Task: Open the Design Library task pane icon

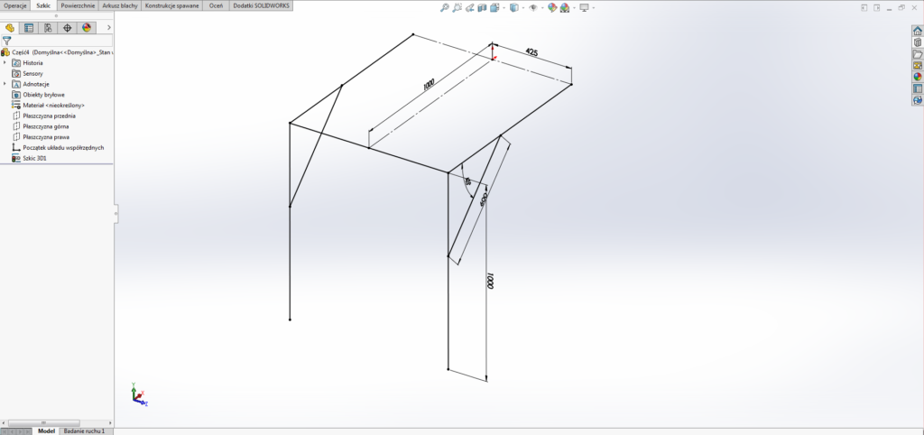Action: pyautogui.click(x=918, y=42)
